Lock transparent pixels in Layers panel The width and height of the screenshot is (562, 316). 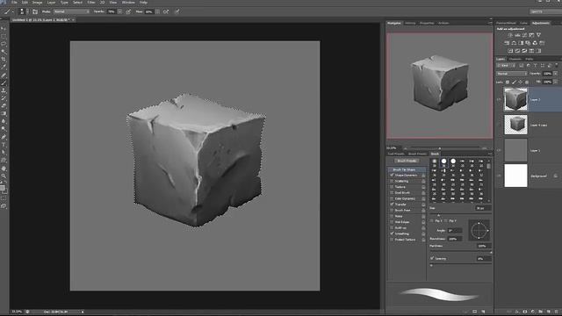pyautogui.click(x=508, y=82)
